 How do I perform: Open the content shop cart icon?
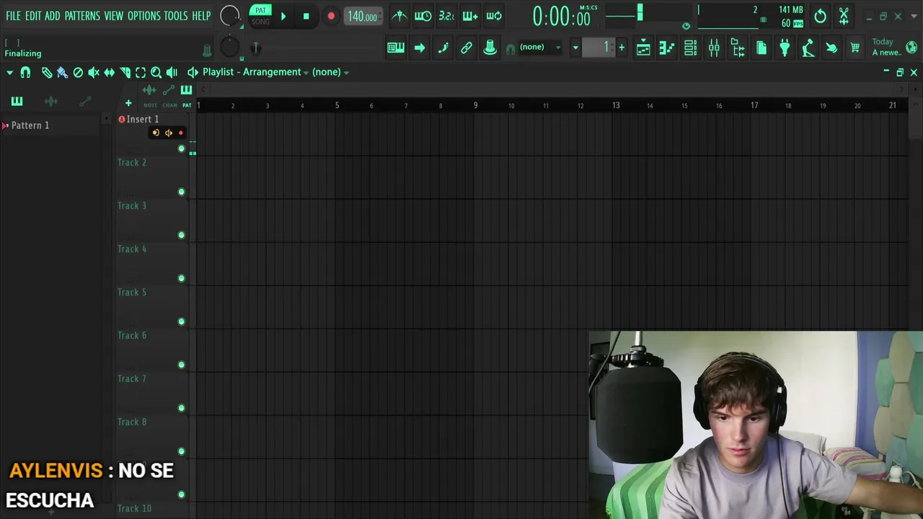(855, 48)
